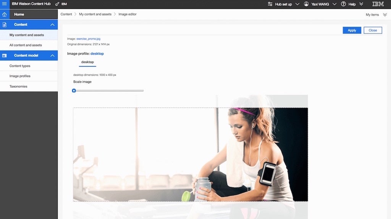
Task: Click the IBM Watson Content Hub title
Action: (31, 4)
